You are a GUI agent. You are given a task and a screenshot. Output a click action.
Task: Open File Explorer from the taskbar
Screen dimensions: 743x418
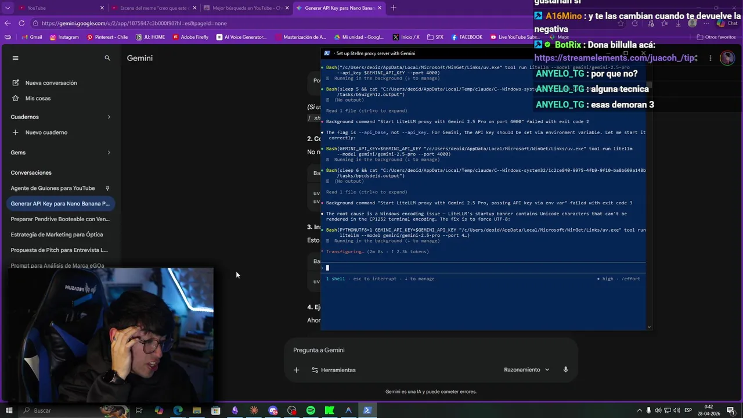tap(197, 410)
